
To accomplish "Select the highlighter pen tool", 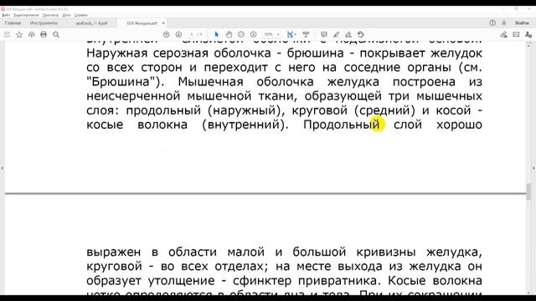I will pos(336,34).
